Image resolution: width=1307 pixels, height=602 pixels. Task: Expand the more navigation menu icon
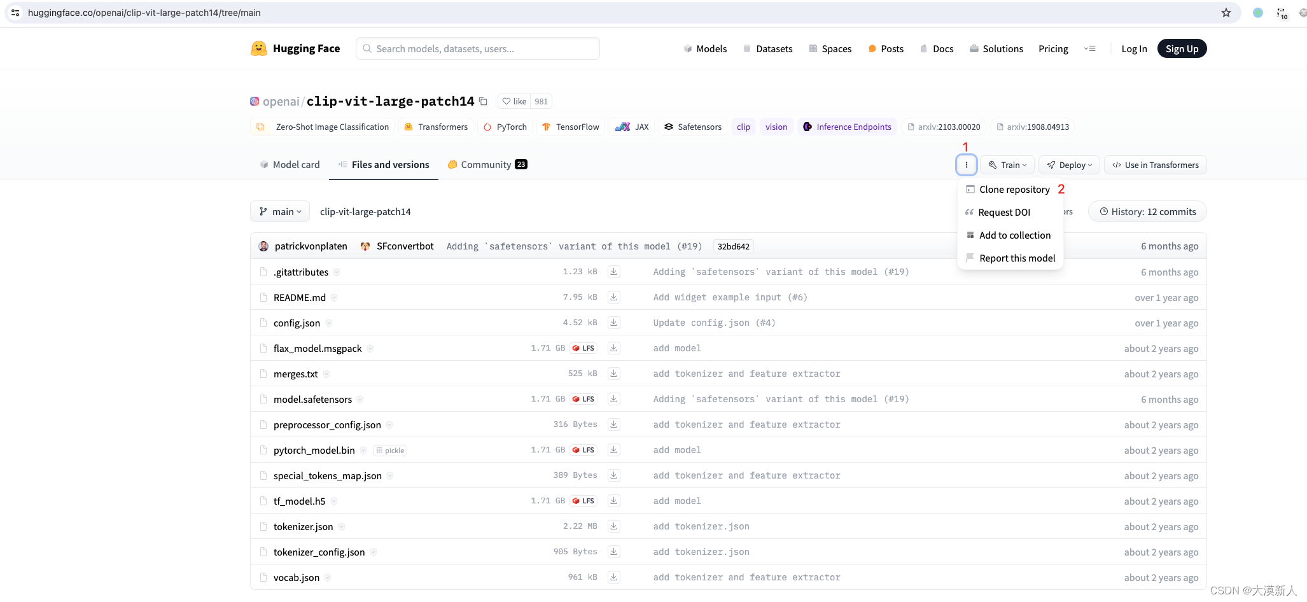(x=1089, y=48)
